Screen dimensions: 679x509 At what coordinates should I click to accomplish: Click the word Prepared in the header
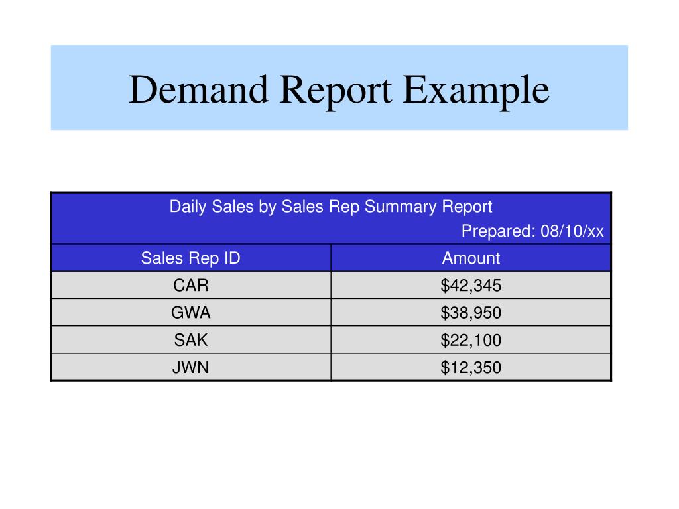pyautogui.click(x=498, y=231)
